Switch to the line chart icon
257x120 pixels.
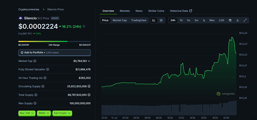click(154, 20)
